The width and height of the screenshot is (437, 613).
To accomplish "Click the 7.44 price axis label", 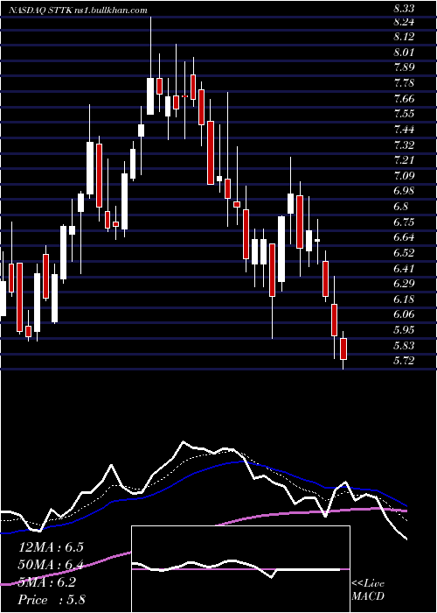I will coord(404,130).
